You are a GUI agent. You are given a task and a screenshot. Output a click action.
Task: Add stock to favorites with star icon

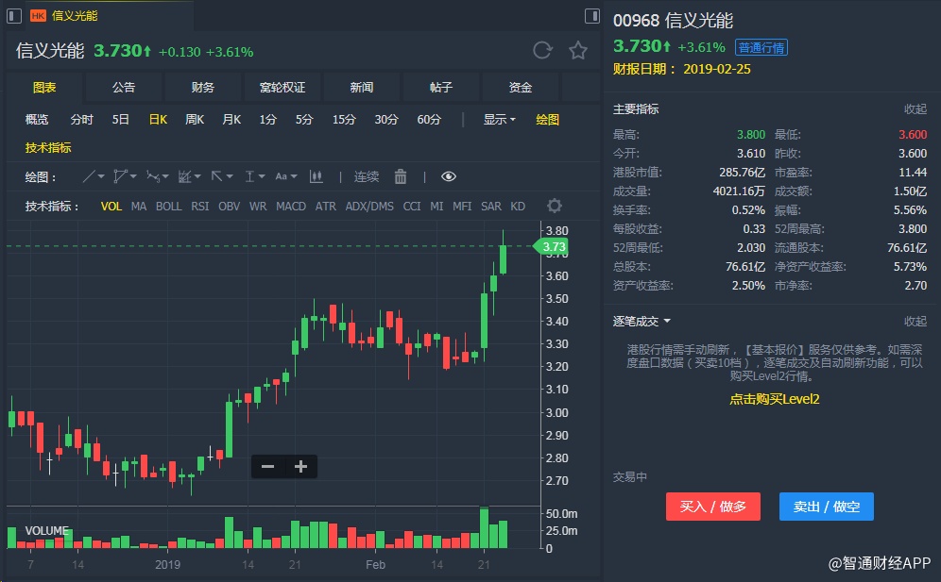pyautogui.click(x=578, y=51)
